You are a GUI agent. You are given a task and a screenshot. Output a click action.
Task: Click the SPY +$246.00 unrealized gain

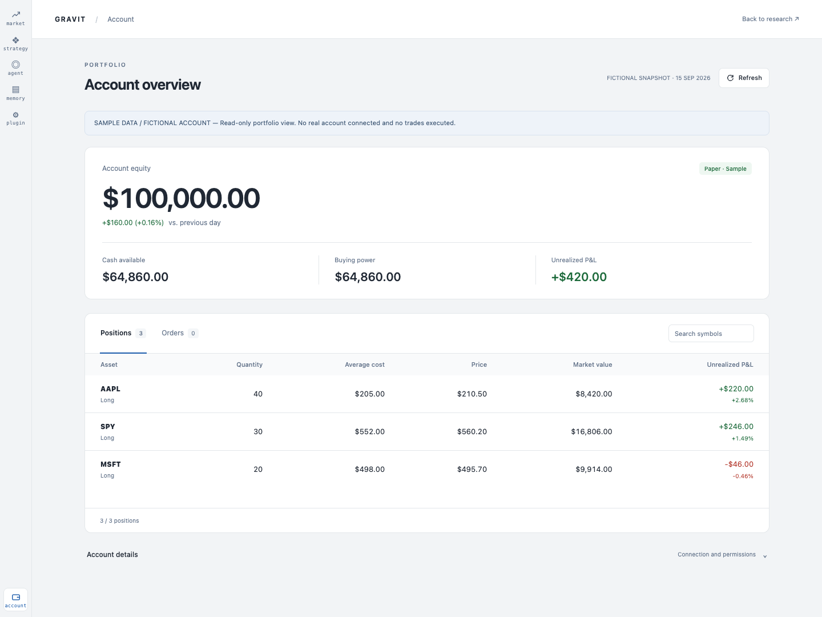coord(736,427)
